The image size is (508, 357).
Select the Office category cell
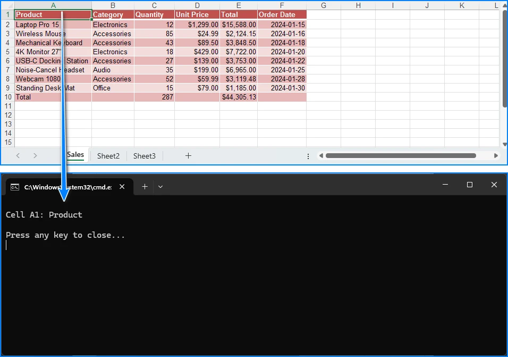(x=113, y=88)
